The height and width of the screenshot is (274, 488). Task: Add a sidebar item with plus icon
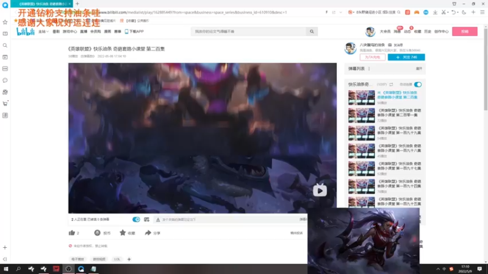coord(5,248)
